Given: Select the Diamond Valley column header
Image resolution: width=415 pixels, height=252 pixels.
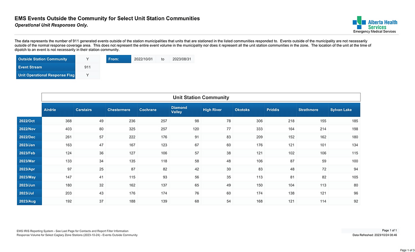Looking at the screenshot, I should click(179, 110).
